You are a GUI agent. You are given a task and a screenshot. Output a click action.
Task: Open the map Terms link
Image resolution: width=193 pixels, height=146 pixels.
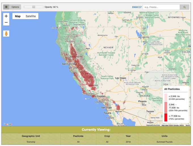coord(188,125)
